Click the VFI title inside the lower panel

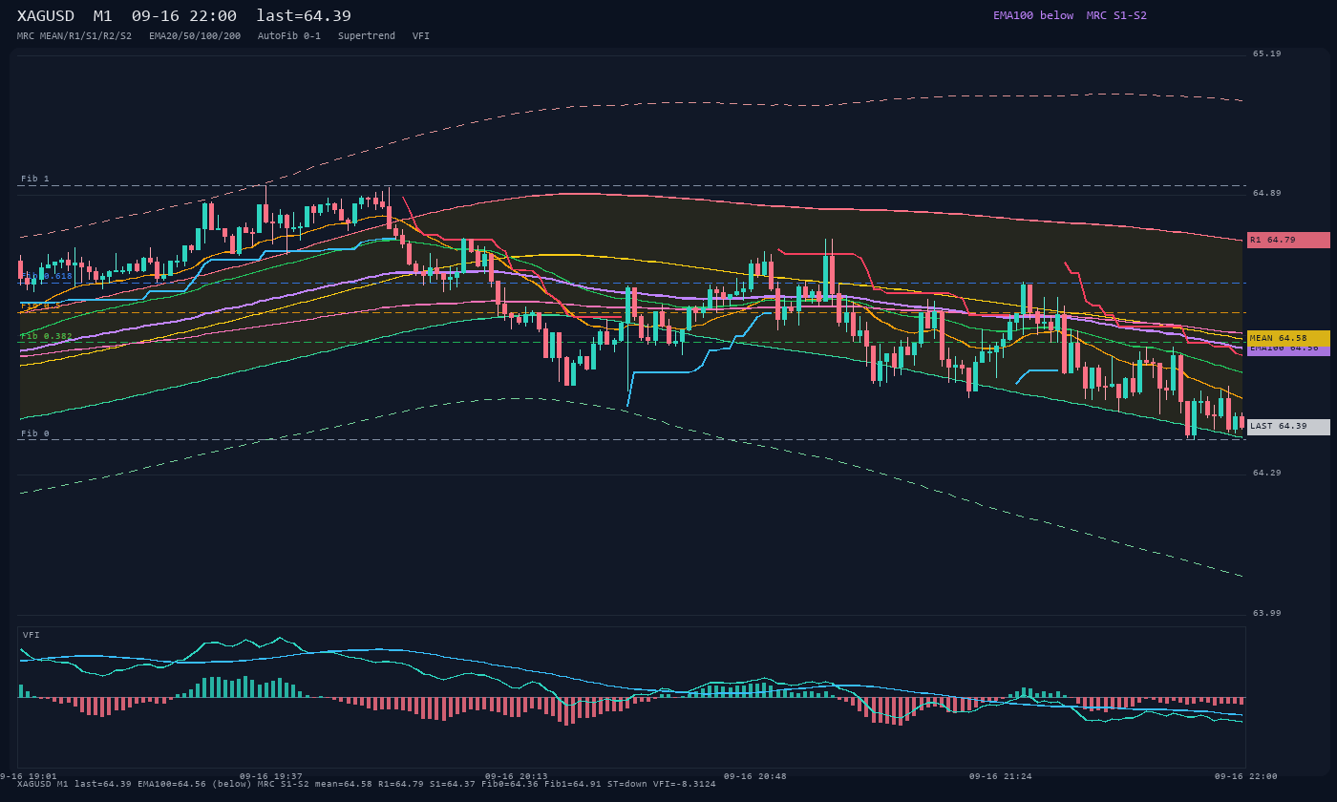tap(32, 635)
